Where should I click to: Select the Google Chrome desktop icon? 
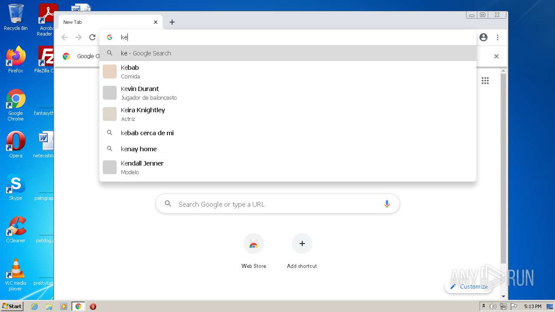(16, 105)
